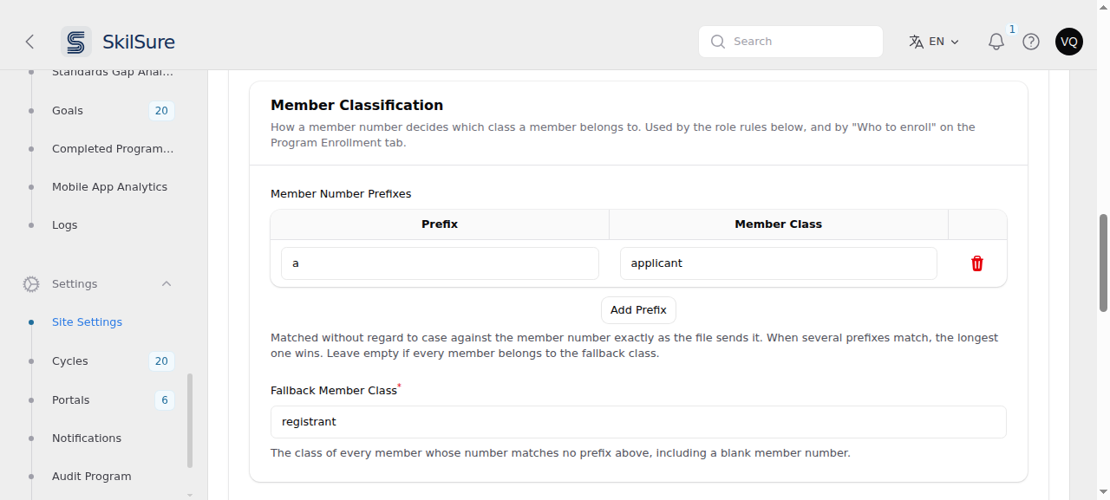The width and height of the screenshot is (1110, 500).
Task: Click the Search input field
Action: click(x=791, y=42)
